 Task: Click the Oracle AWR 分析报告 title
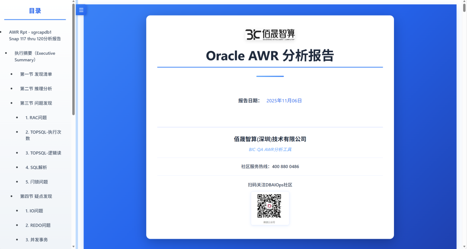270,56
